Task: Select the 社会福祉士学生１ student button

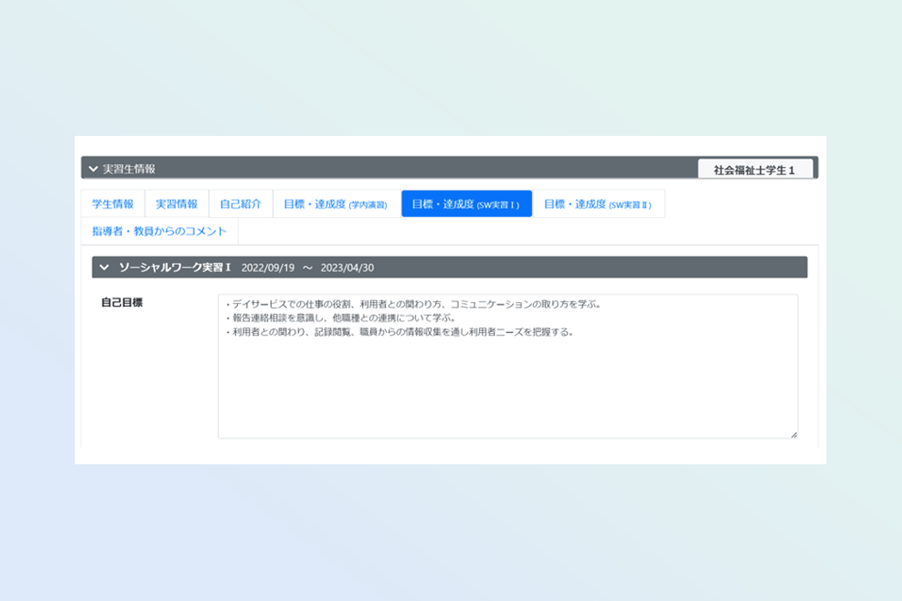Action: [754, 170]
